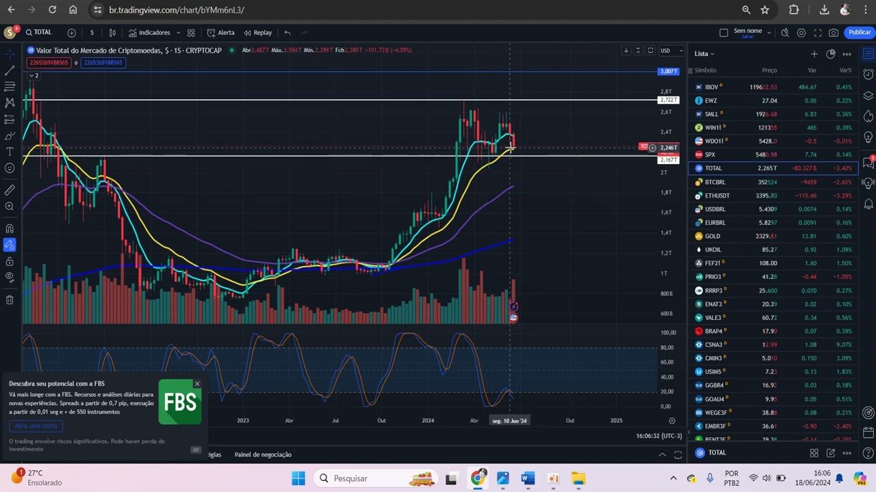The image size is (876, 492).
Task: Select the trend line drawing tool
Action: pos(10,70)
